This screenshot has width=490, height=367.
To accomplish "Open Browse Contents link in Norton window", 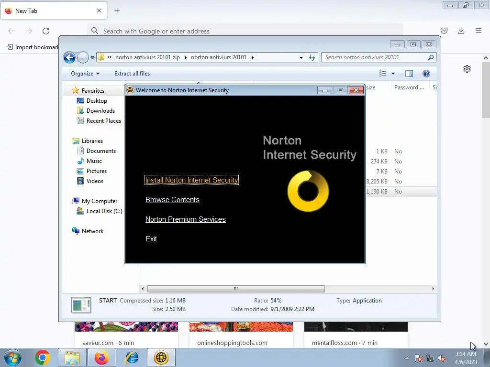I will (172, 200).
